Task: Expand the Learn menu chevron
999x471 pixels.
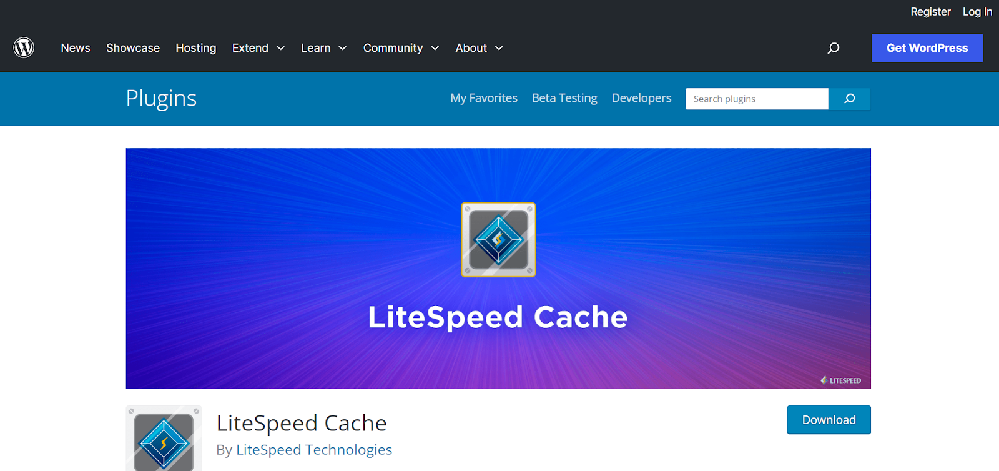Action: (x=343, y=48)
